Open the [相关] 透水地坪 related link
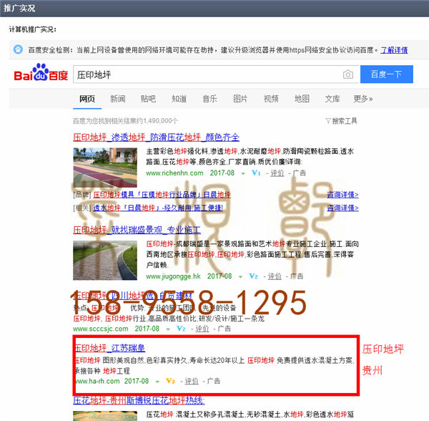The width and height of the screenshot is (429, 421). coord(158,208)
